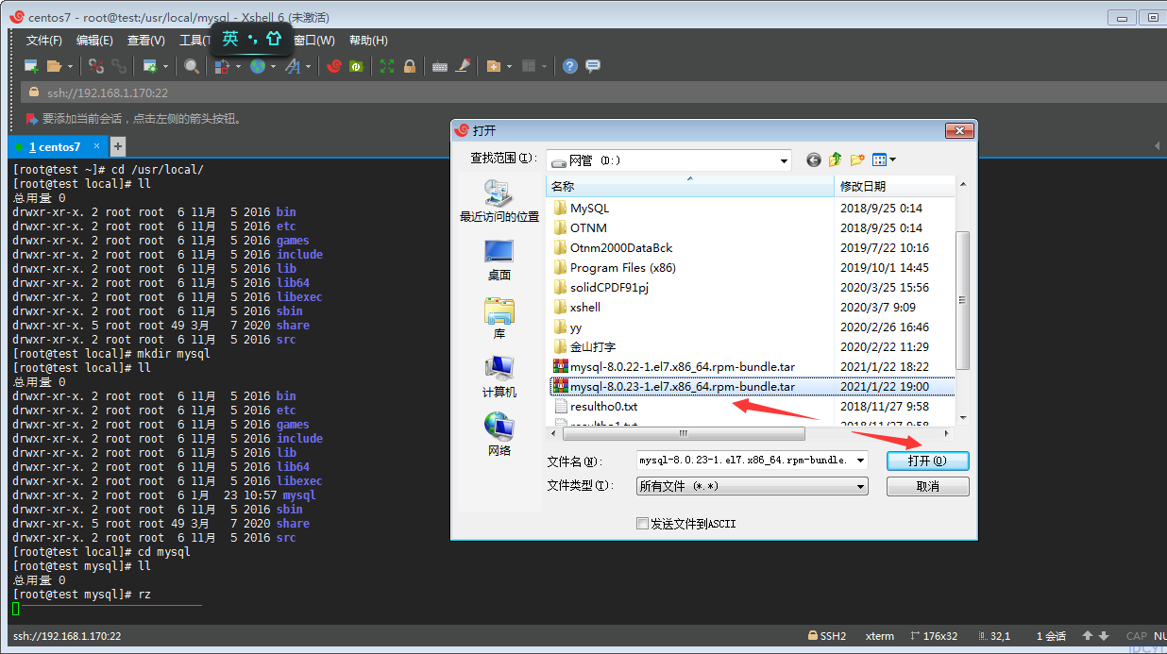Click the back arrow in Open dialog
This screenshot has height=654, width=1167.
pos(814,160)
